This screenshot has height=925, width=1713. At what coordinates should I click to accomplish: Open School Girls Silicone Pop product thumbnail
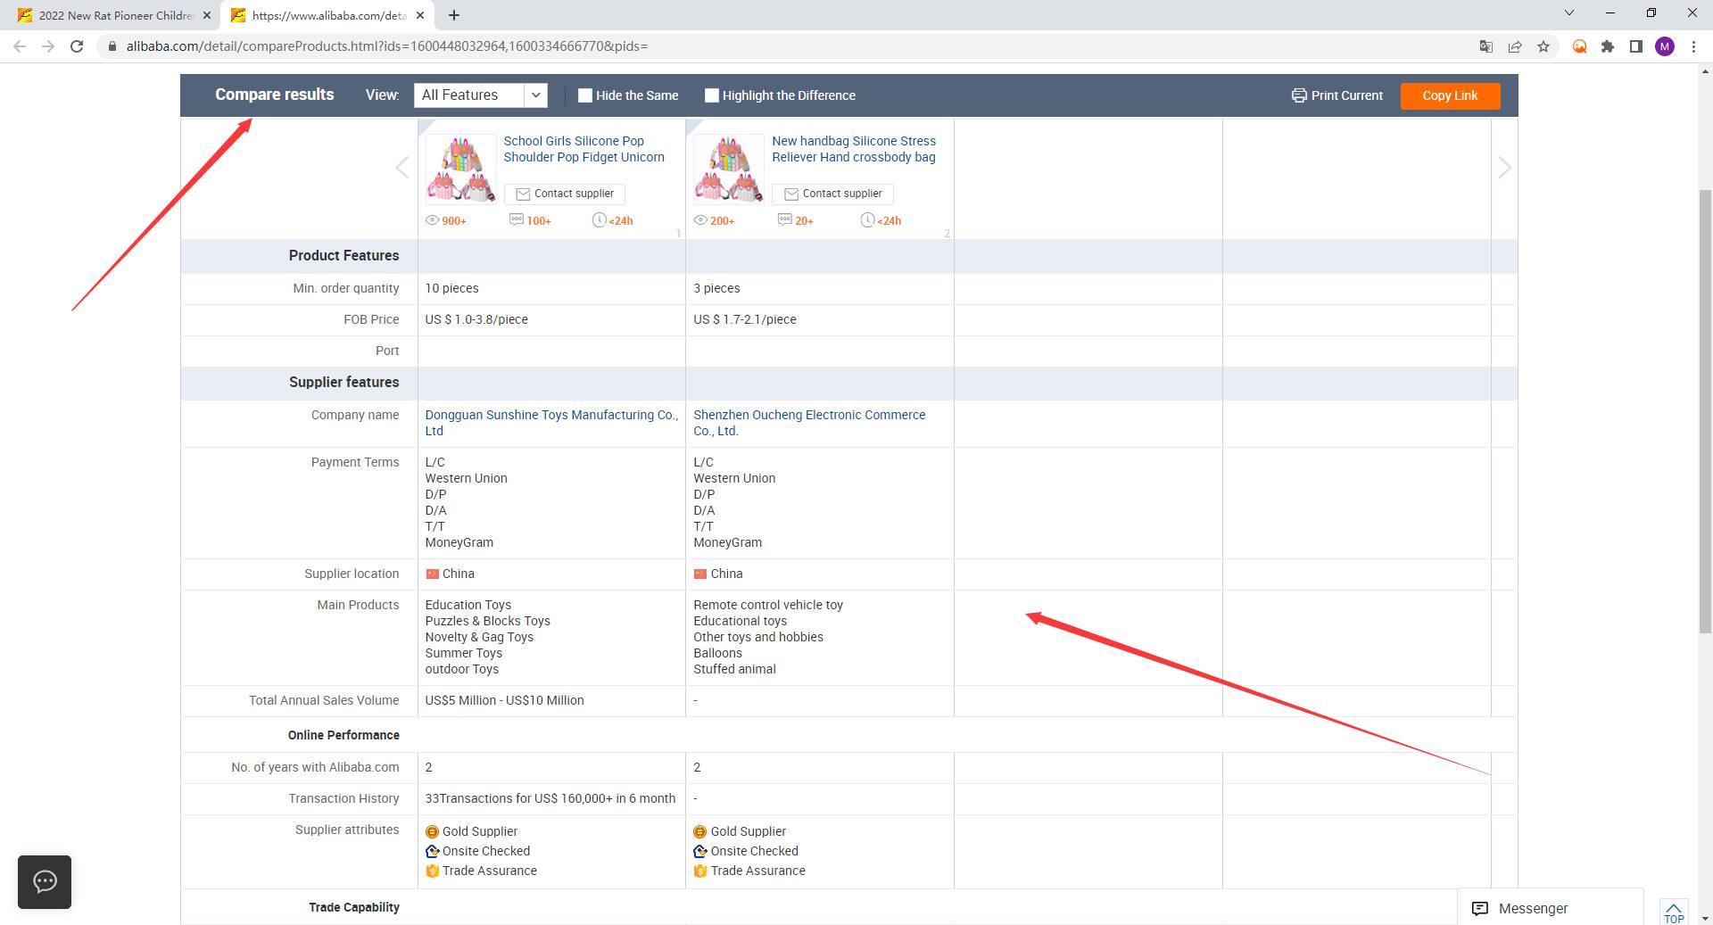(461, 169)
